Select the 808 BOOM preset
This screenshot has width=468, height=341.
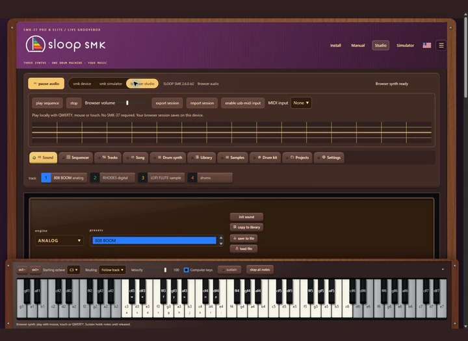coord(154,240)
